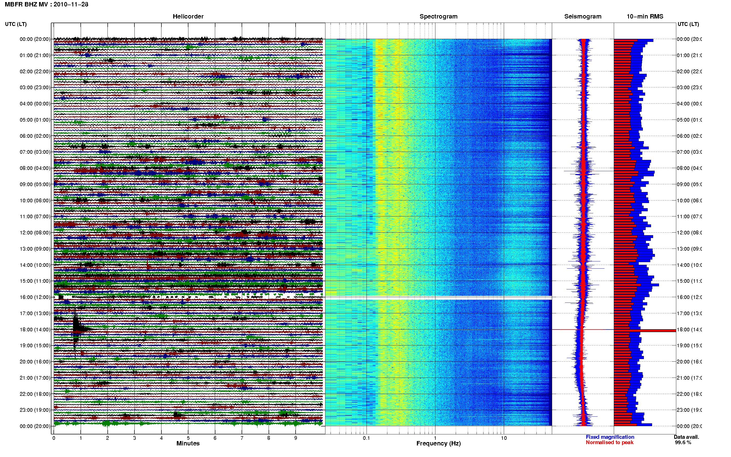Click the blue Fixed magnification legend text

pos(610,437)
